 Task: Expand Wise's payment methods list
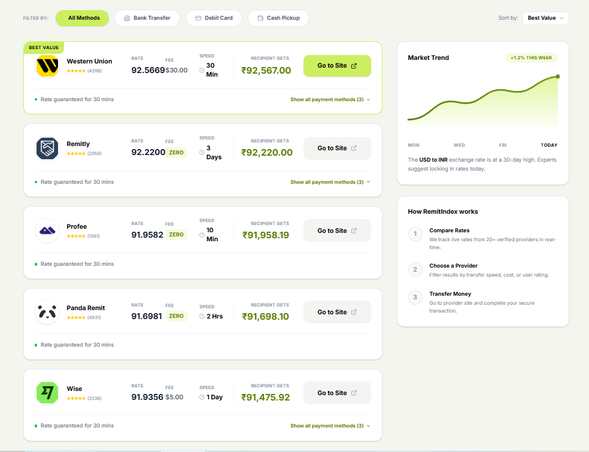329,426
